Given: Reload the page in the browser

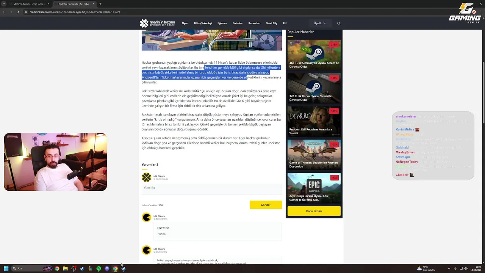Looking at the screenshot, I should point(18,12).
